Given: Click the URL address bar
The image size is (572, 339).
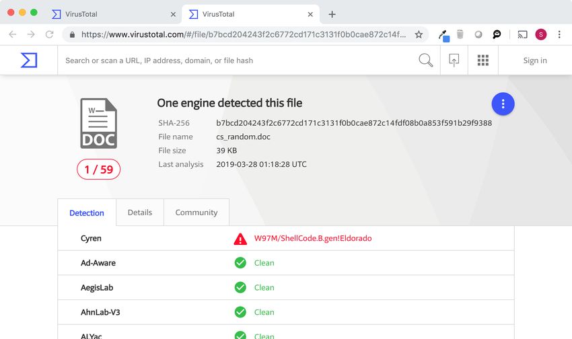Looking at the screenshot, I should pos(244,34).
